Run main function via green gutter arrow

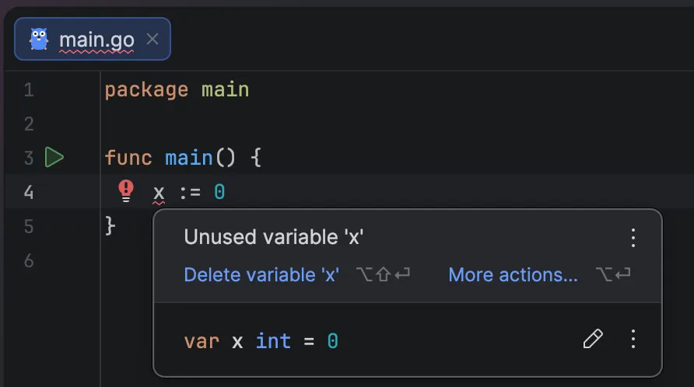[54, 158]
